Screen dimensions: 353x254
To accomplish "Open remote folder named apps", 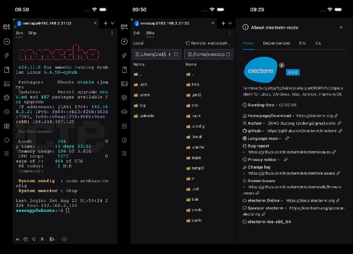I will [194, 158].
